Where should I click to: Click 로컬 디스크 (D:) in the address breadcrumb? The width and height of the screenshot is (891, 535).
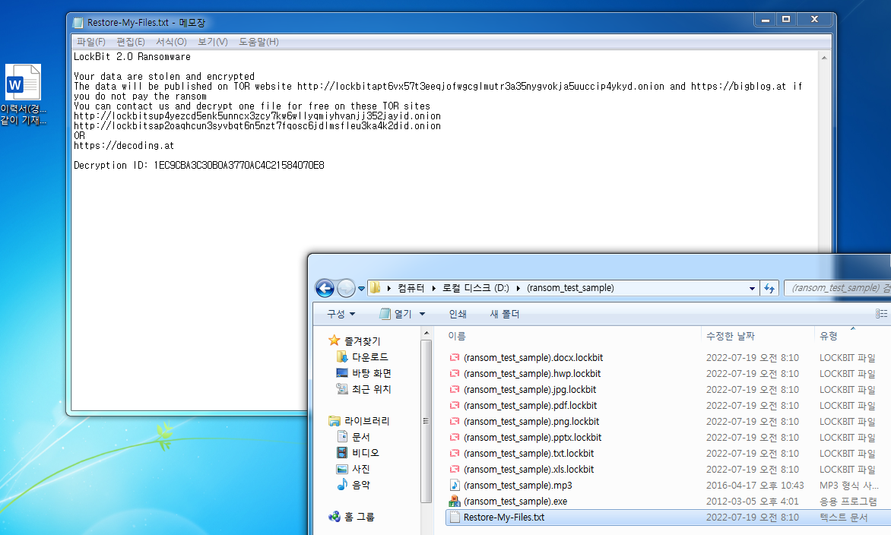(476, 288)
